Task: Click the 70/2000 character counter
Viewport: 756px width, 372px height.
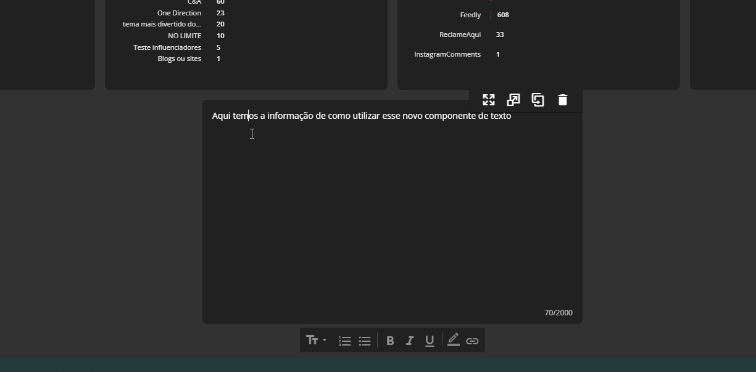Action: 558,313
